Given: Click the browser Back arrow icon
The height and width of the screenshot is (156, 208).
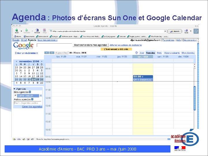Looking at the screenshot, I should (x=16, y=30).
